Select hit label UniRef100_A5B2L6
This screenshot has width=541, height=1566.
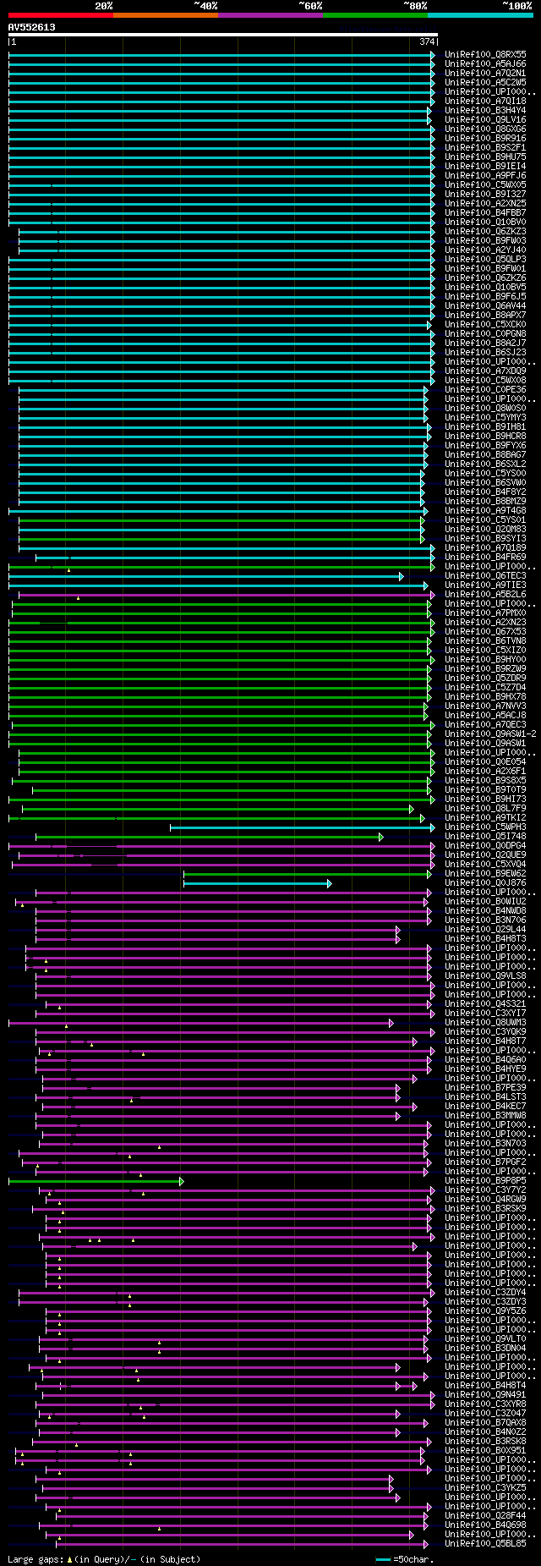(485, 595)
